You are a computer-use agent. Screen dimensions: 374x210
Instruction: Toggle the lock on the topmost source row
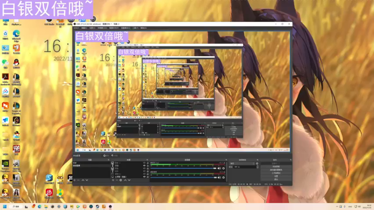tap(148, 163)
